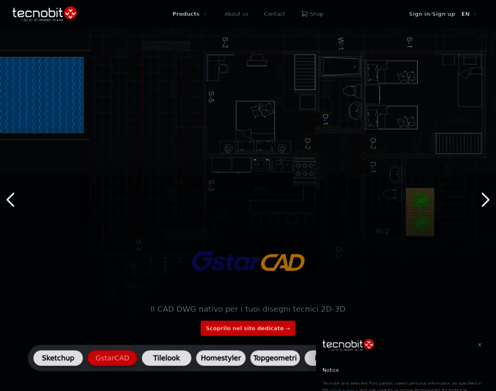496x391 pixels.
Task: Click the tecnobit logo in the header
Action: (x=44, y=14)
